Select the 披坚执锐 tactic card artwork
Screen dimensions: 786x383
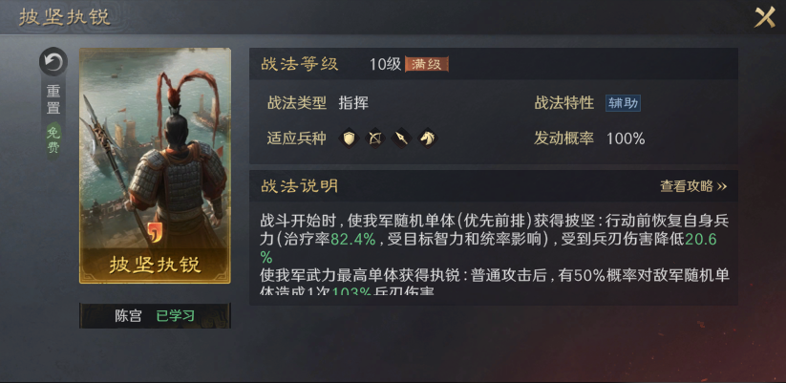tap(155, 165)
